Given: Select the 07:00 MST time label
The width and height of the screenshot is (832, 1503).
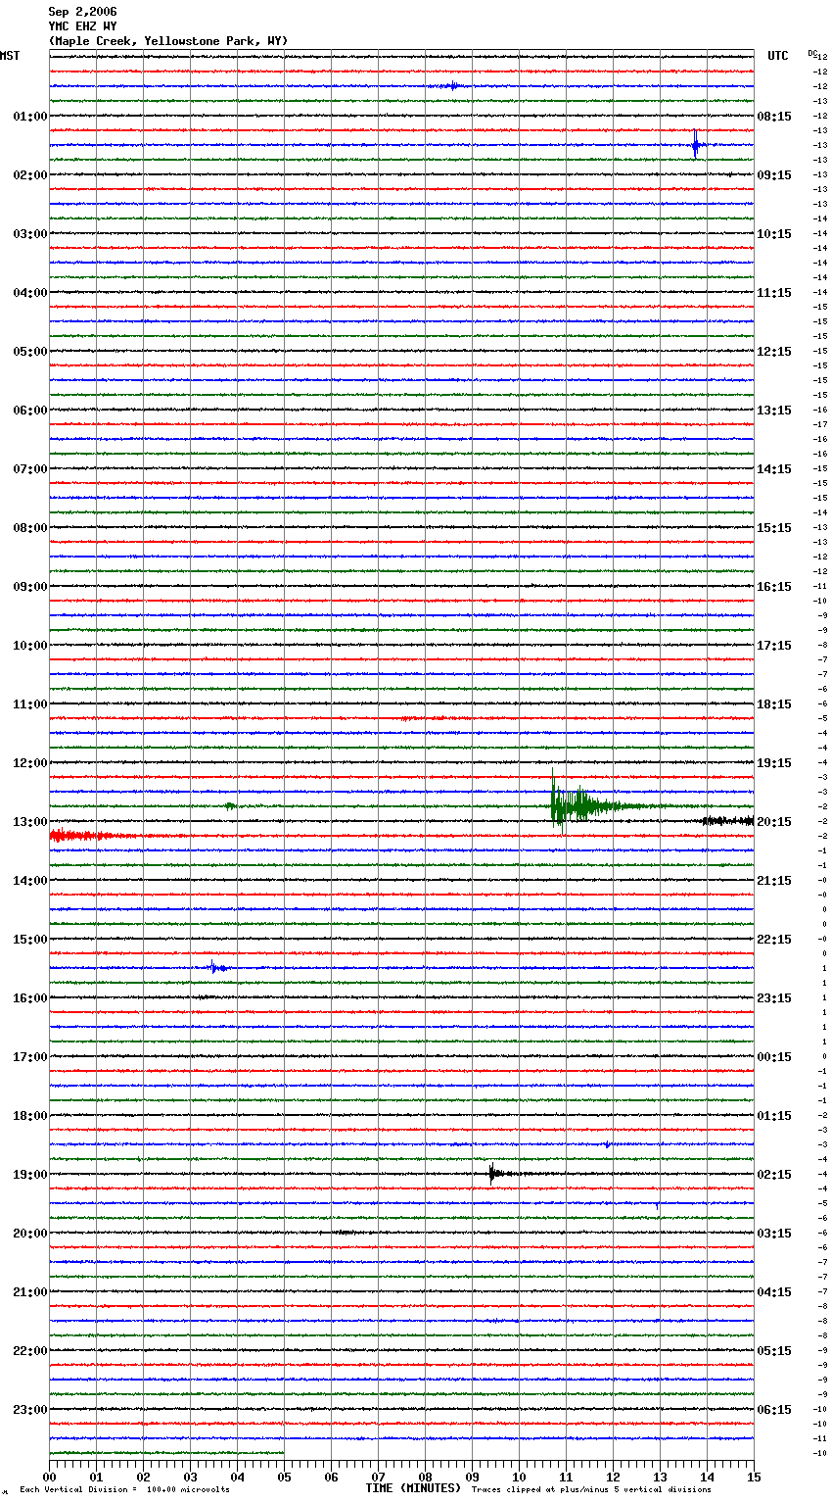Looking at the screenshot, I should point(29,469).
